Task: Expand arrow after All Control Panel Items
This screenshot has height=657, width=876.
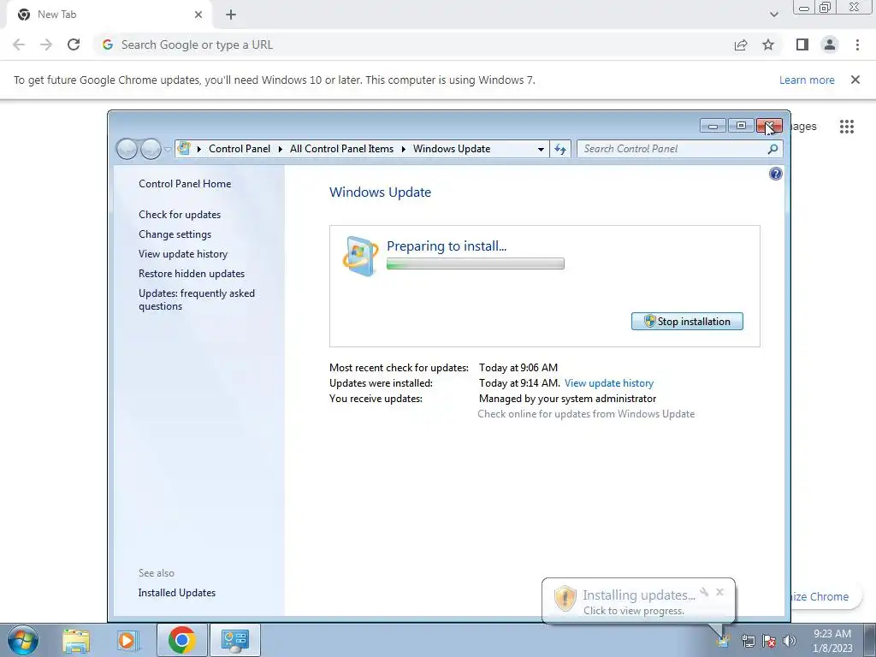Action: [x=404, y=149]
